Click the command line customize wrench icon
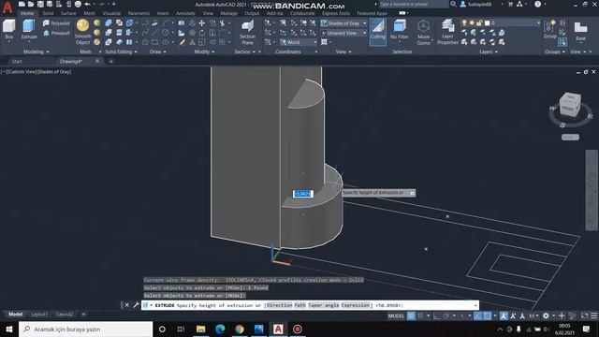599x337 pixels. point(136,305)
